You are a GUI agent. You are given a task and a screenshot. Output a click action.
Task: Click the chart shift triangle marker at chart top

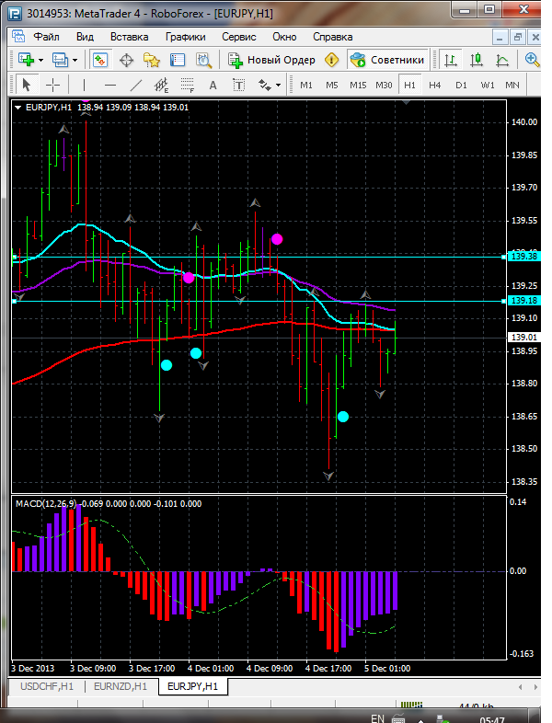(x=406, y=102)
